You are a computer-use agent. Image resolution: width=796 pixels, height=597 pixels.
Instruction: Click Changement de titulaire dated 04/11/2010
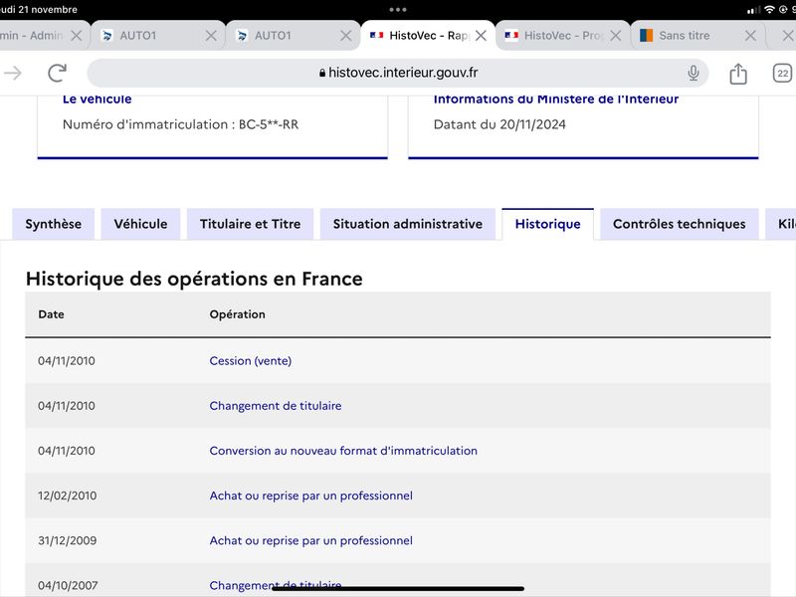276,406
